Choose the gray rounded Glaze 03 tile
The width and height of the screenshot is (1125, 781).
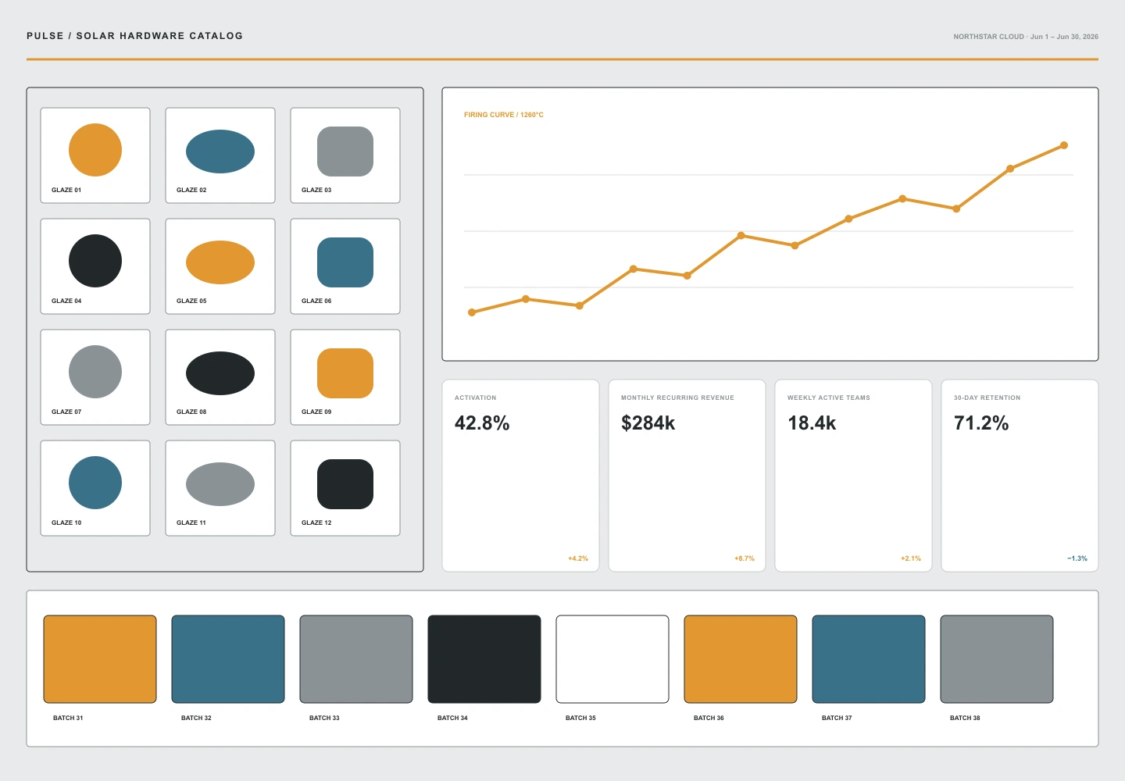click(345, 155)
